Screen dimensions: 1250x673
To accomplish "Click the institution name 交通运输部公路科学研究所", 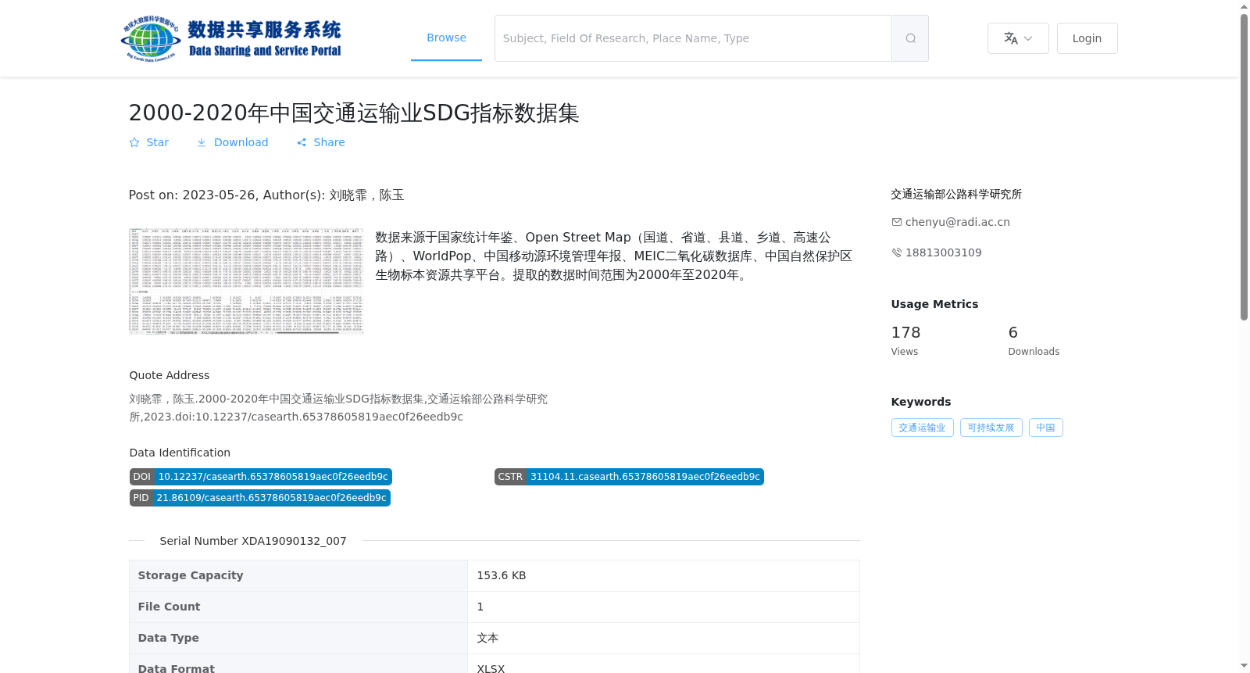I will [x=956, y=194].
